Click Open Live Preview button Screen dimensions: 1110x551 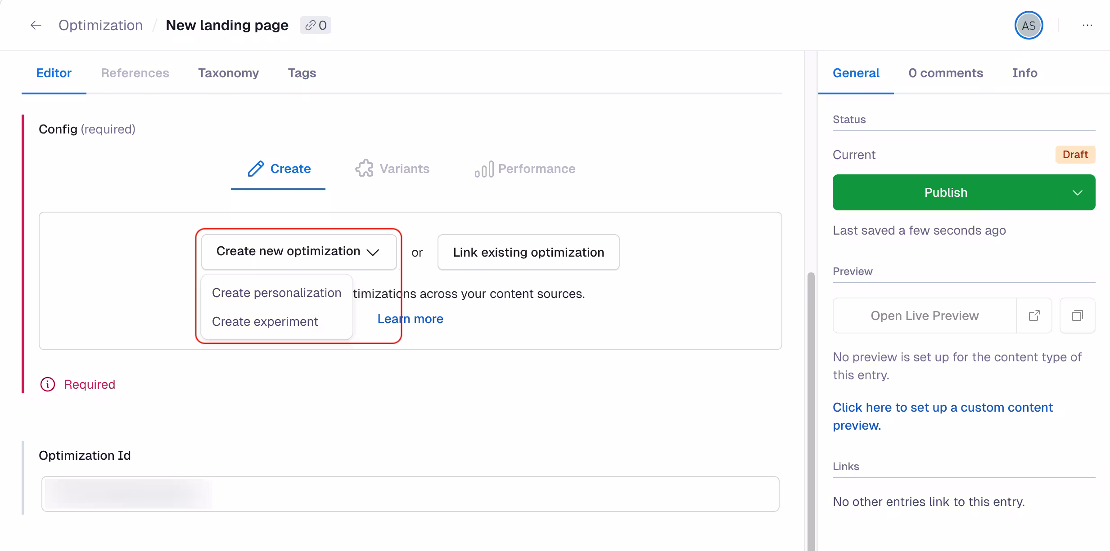[925, 315]
